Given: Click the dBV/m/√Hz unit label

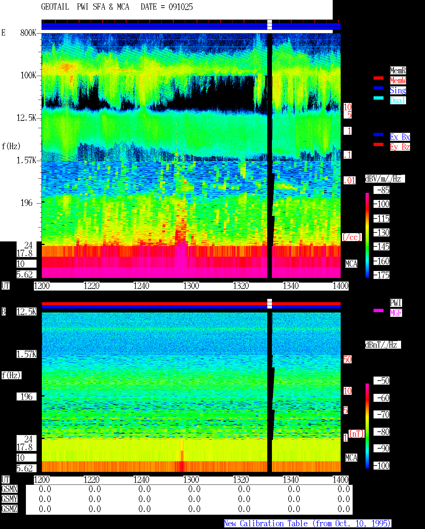Looking at the screenshot, I should tap(385, 179).
